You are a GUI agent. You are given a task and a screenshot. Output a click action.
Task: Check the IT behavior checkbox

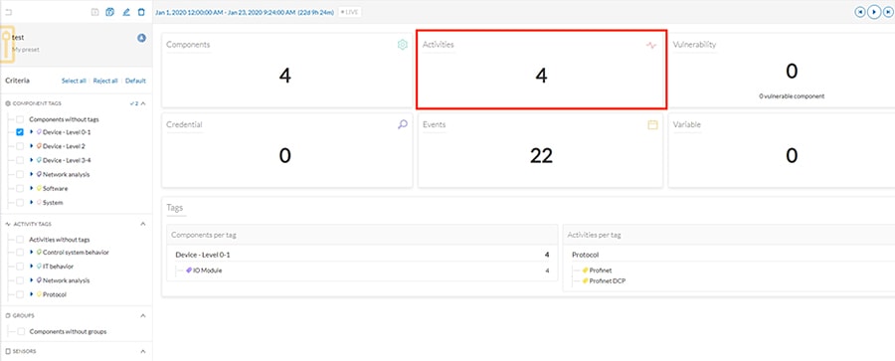tap(20, 267)
